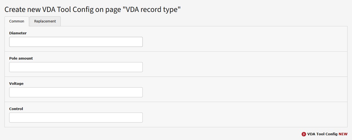The width and height of the screenshot is (352, 140).
Task: Click the divider between Diameter and Pole amount
Action: 176,51
